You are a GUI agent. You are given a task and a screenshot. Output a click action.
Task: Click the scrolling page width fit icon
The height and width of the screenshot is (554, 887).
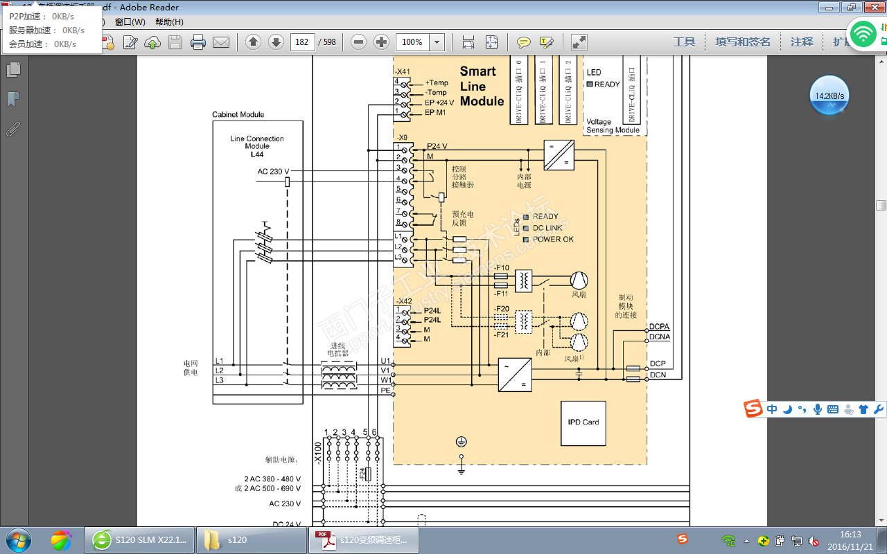(x=468, y=42)
